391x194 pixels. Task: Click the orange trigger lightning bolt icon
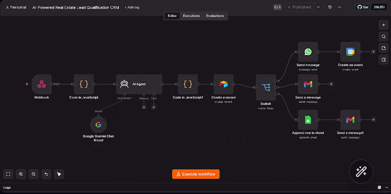point(27,84)
